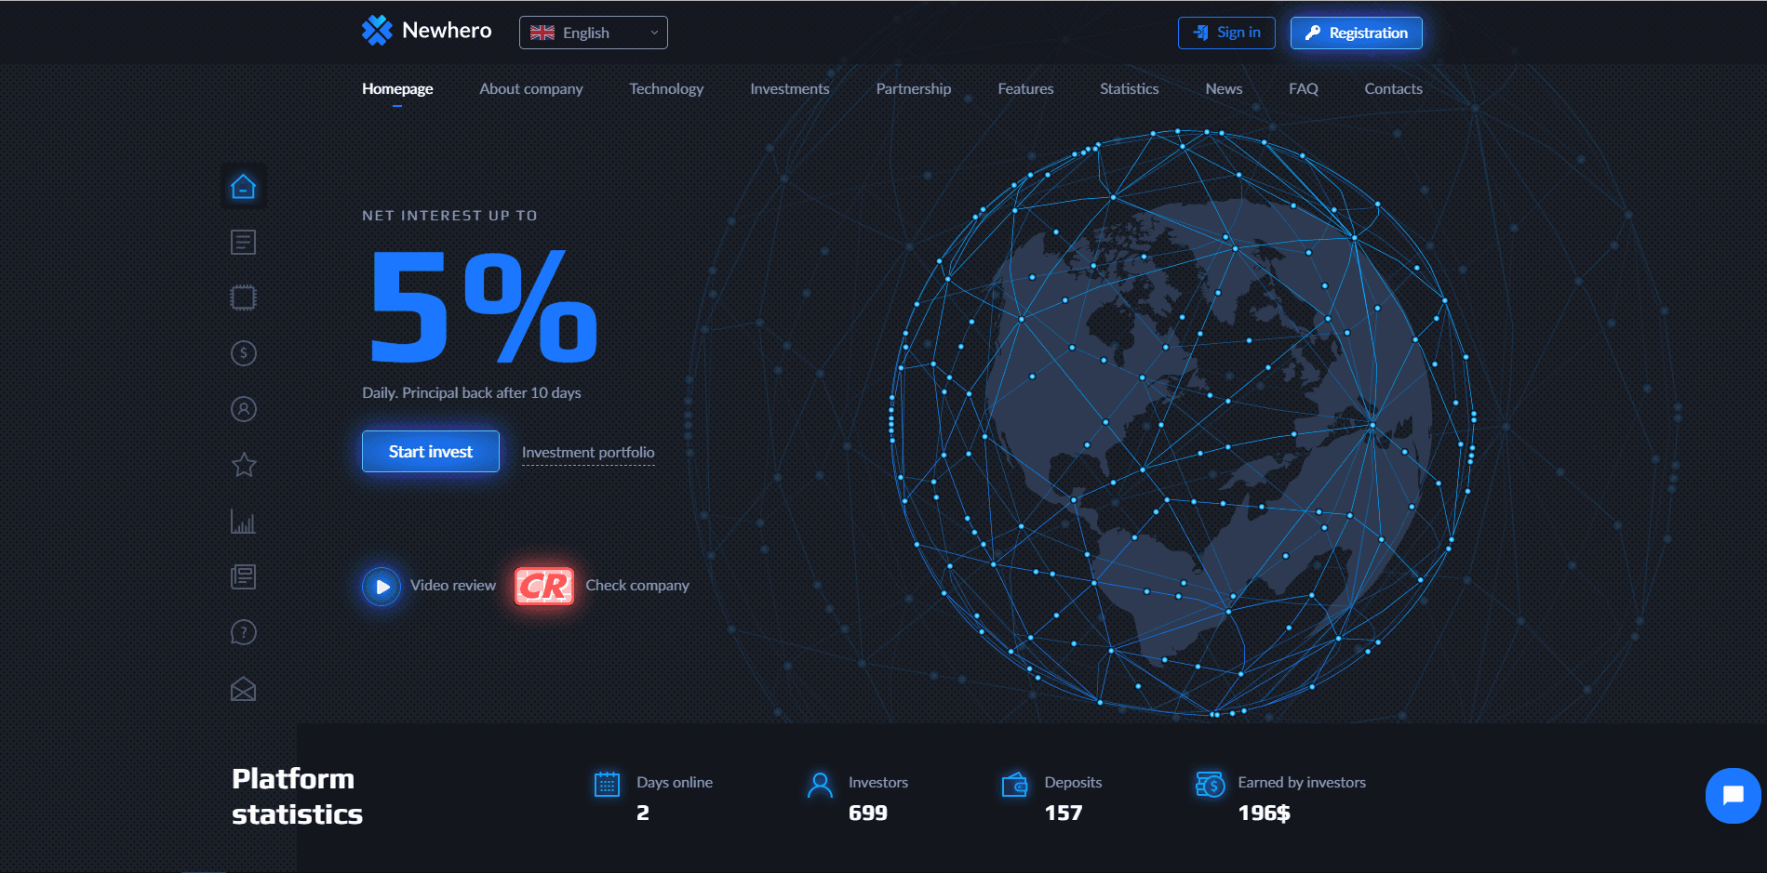Screen dimensions: 1767x873
Task: Click the question mark FAQ icon
Action: 243,633
